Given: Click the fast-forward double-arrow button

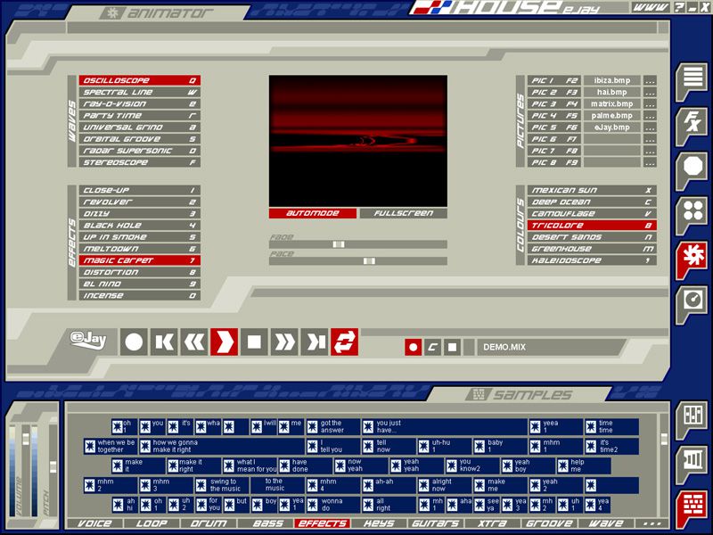Looking at the screenshot, I should pos(284,342).
